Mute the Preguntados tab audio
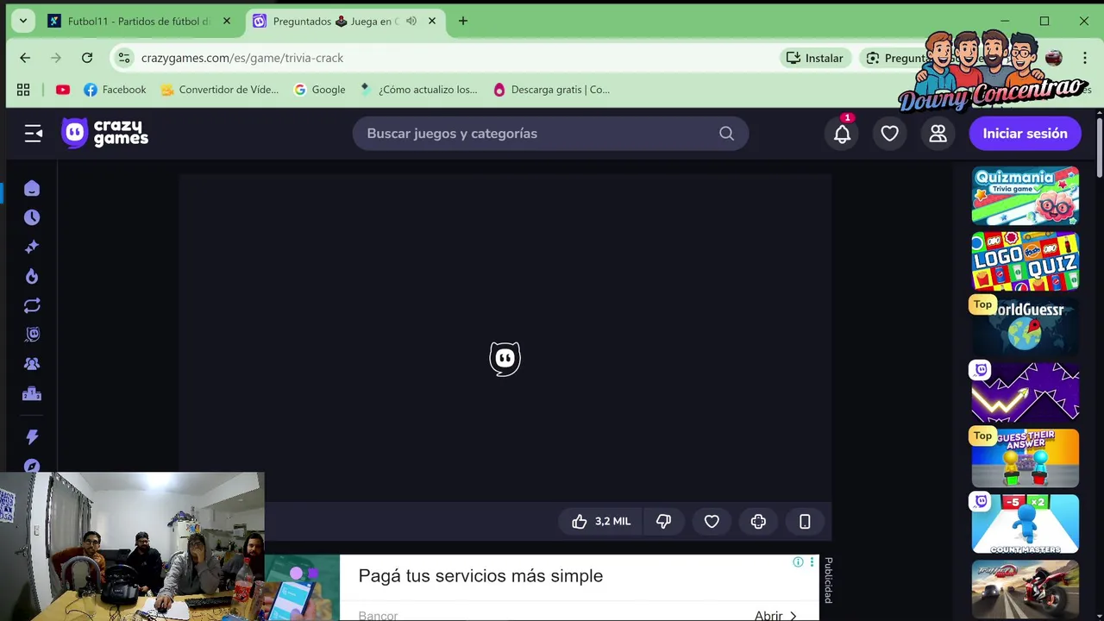 [x=411, y=22]
